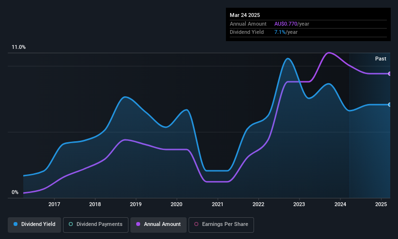Screen dimensions: 398x239
Task: Select the 2023 axis label
Action: (299, 204)
